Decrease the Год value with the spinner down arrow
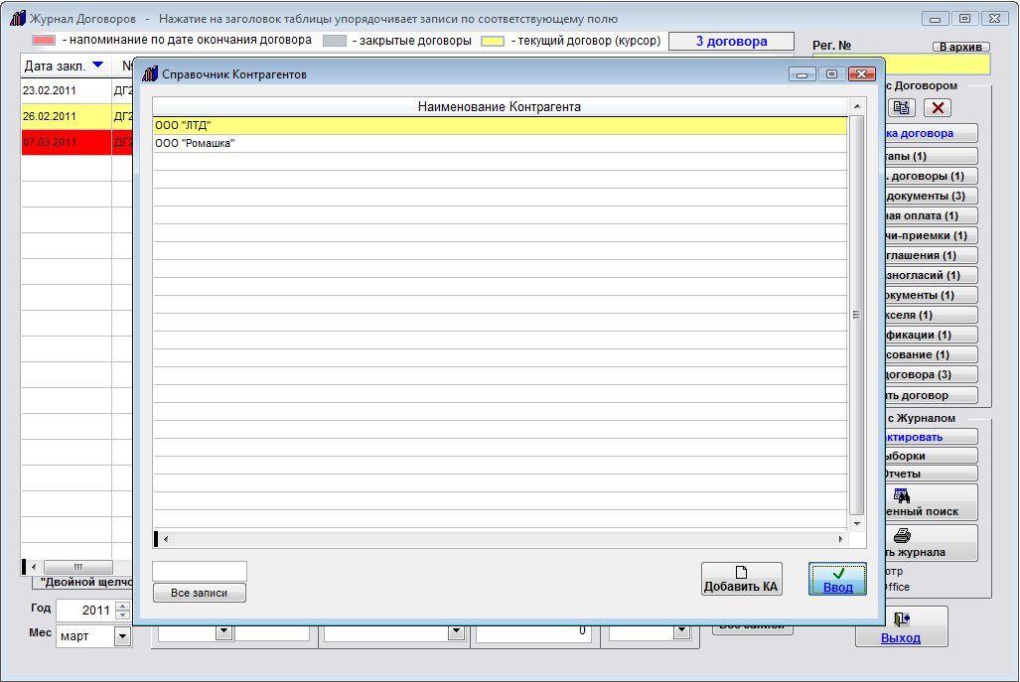 tap(122, 614)
